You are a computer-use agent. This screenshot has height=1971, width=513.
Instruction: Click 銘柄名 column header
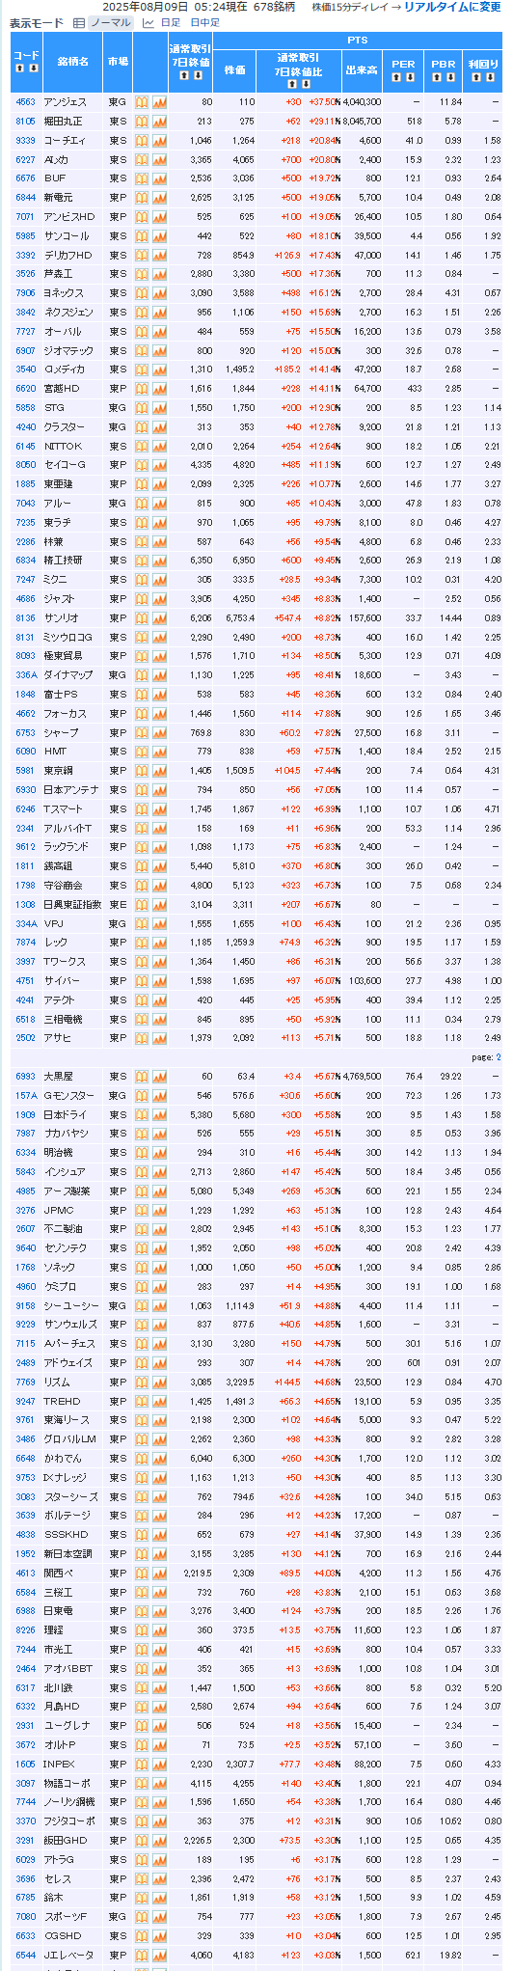click(x=72, y=62)
